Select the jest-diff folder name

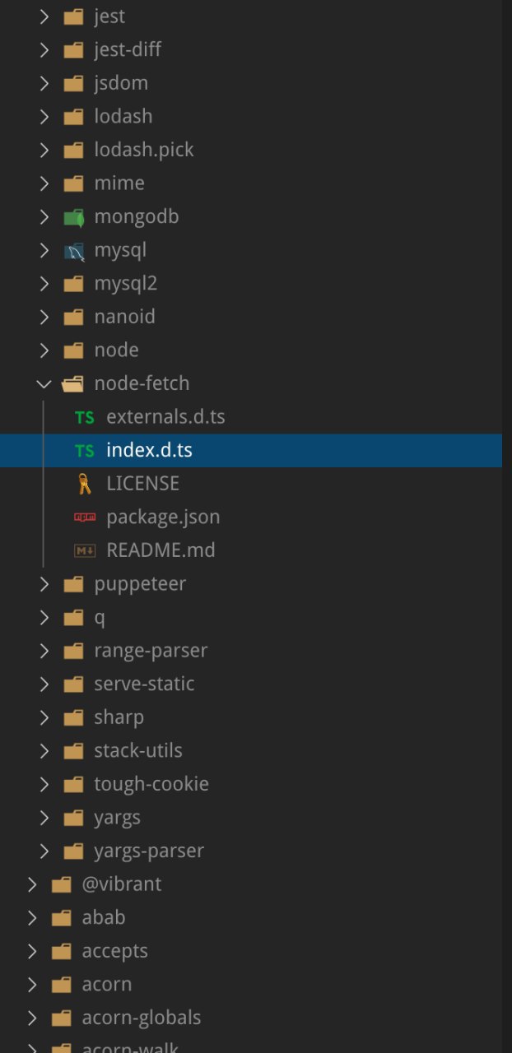pos(128,50)
